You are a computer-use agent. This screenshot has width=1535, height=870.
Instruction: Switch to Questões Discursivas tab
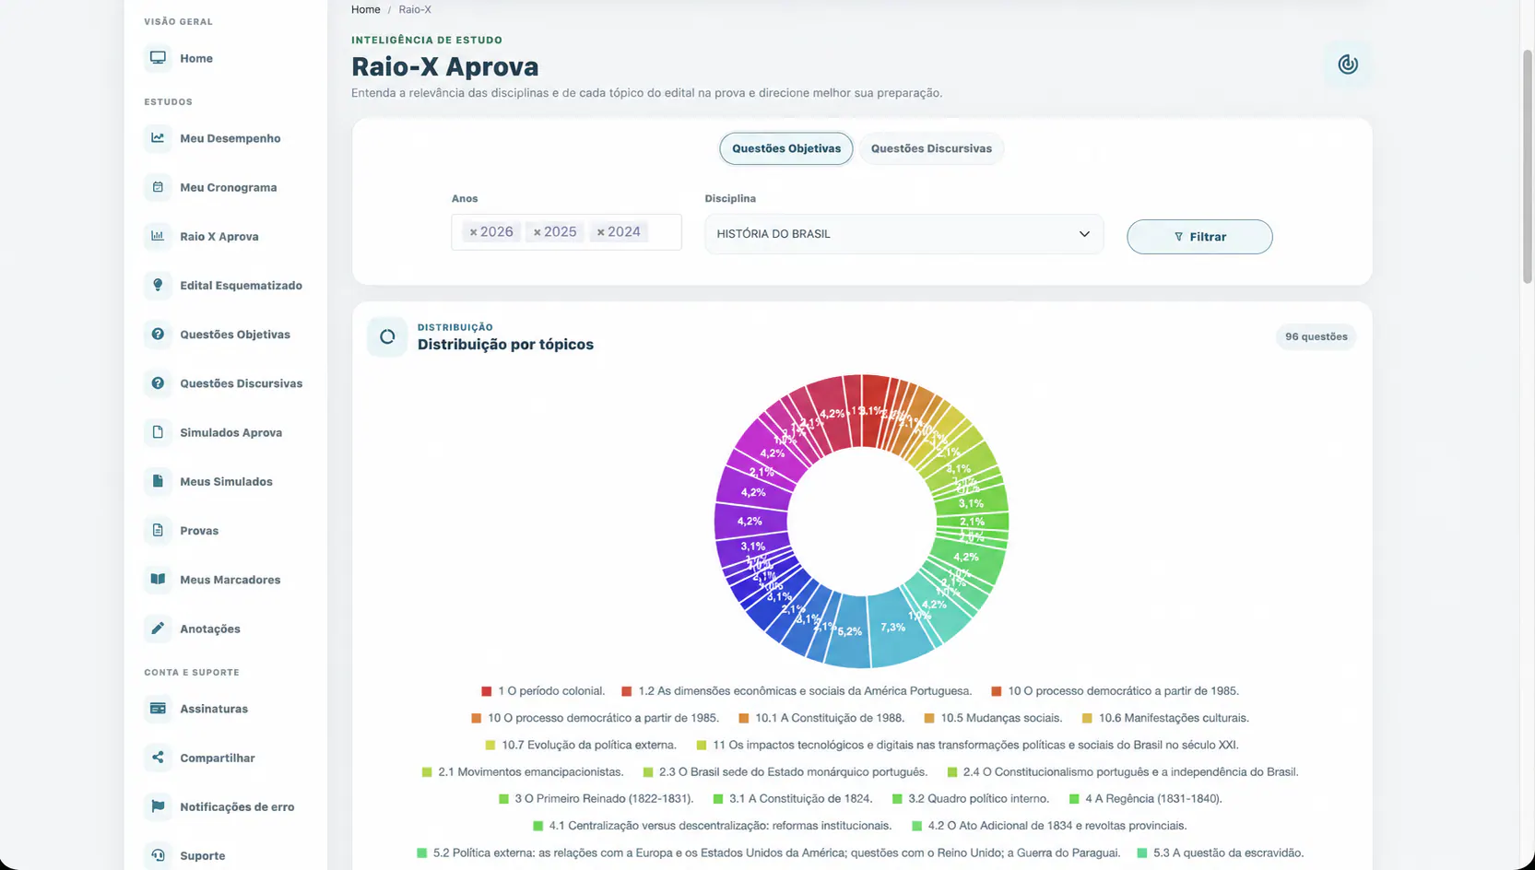tap(931, 148)
